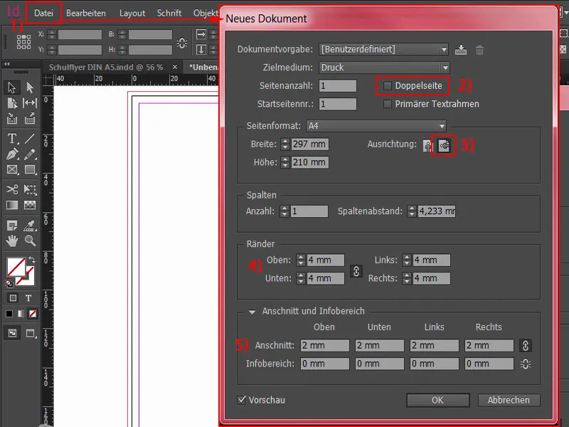The image size is (569, 427).
Task: Swap fill and stroke colors
Action: click(32, 259)
